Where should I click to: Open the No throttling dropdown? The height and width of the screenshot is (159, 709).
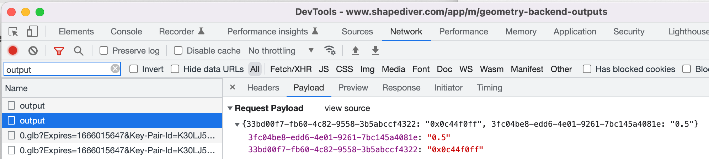pyautogui.click(x=281, y=51)
